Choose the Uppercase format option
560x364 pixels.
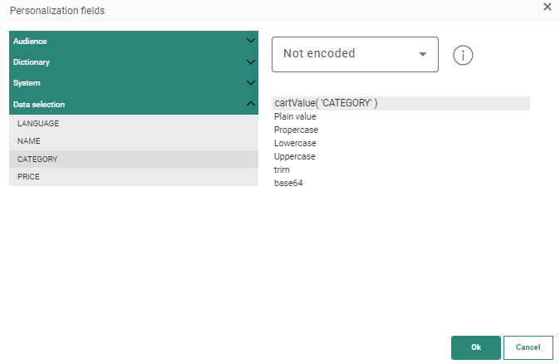click(x=295, y=156)
